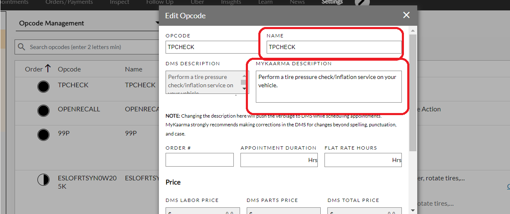
Task: Click the DMS Labor Price field
Action: 203,211
